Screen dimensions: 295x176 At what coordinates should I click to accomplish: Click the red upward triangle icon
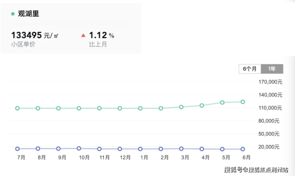coord(83,35)
